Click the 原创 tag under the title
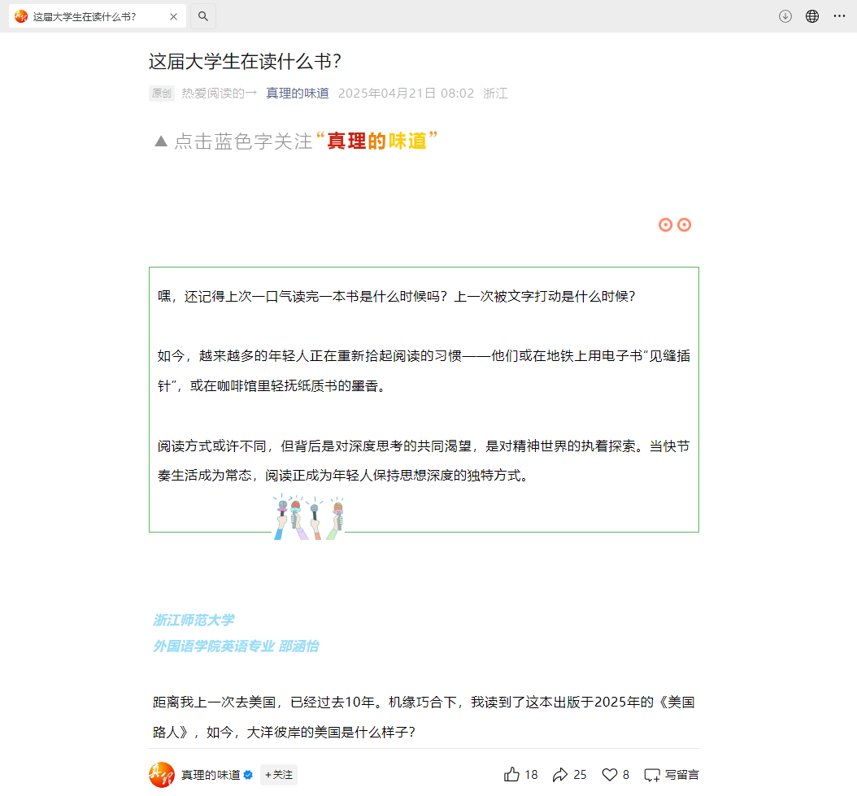857x796 pixels. (162, 94)
